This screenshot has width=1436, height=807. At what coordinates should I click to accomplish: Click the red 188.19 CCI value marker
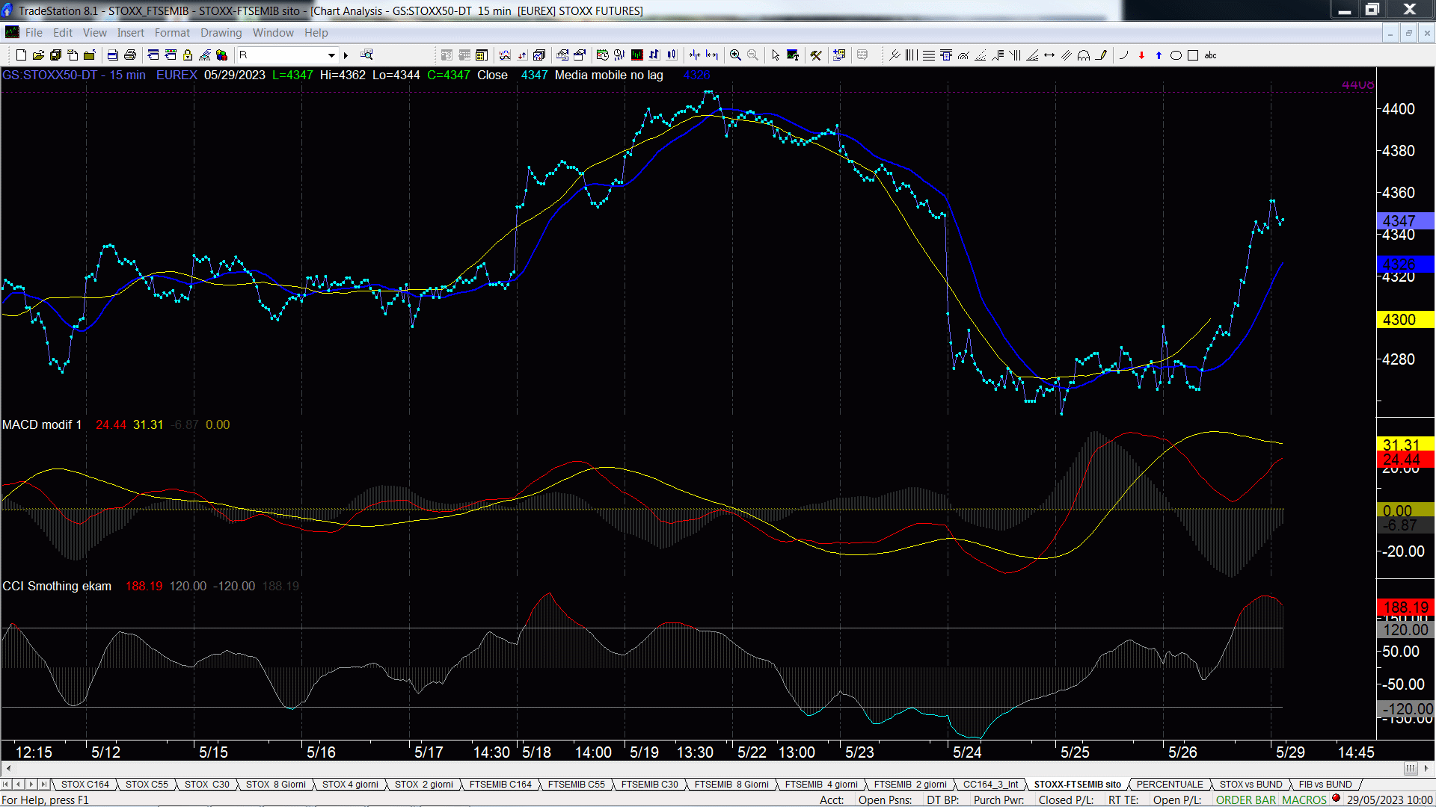[1405, 608]
